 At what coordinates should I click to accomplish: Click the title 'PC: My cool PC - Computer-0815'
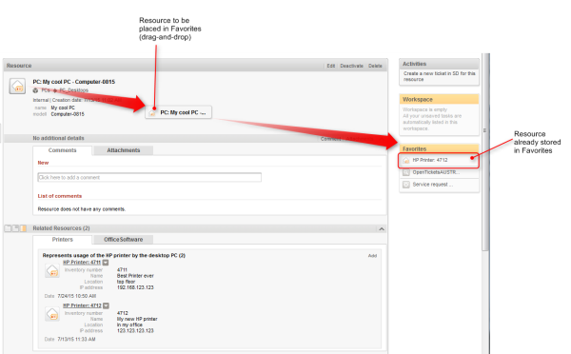pyautogui.click(x=74, y=82)
